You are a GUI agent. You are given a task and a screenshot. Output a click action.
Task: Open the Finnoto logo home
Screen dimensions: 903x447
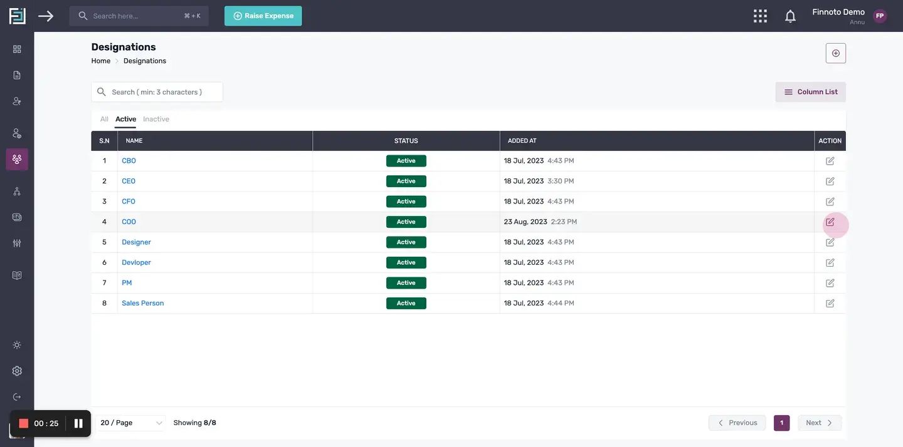point(17,16)
